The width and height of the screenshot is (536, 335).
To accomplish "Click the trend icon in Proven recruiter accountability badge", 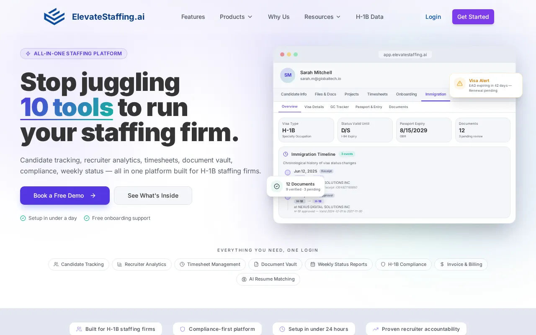I will click(x=376, y=329).
